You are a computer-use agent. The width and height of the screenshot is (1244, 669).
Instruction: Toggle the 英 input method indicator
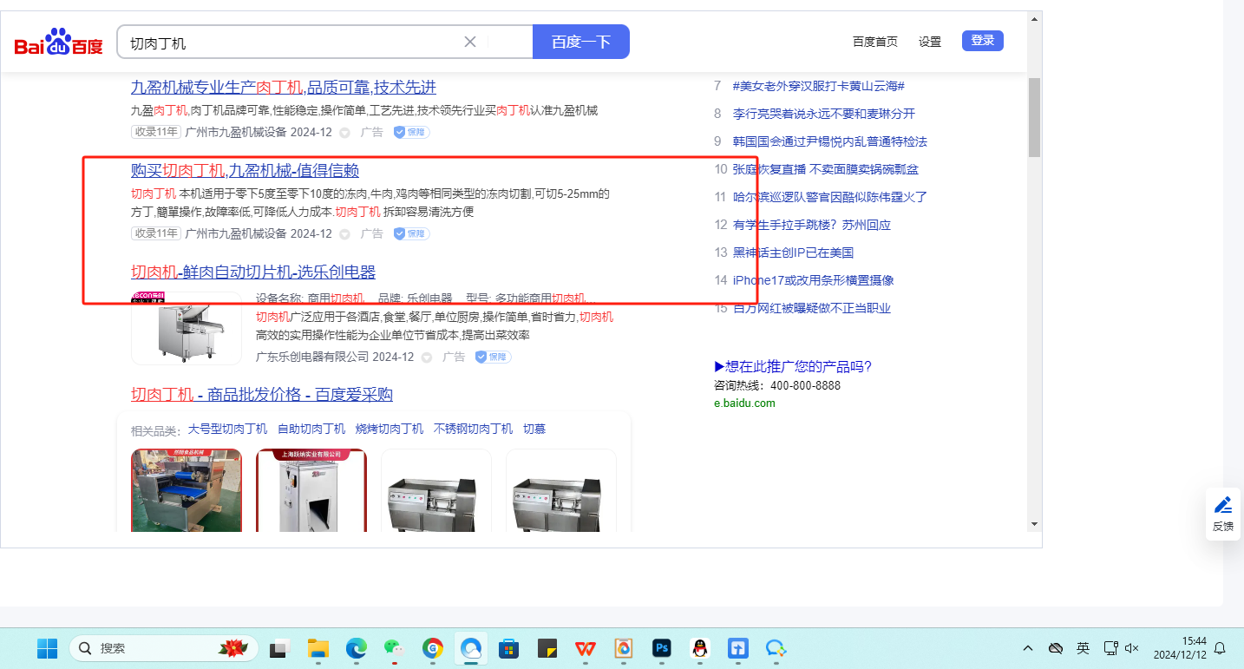tap(1083, 648)
